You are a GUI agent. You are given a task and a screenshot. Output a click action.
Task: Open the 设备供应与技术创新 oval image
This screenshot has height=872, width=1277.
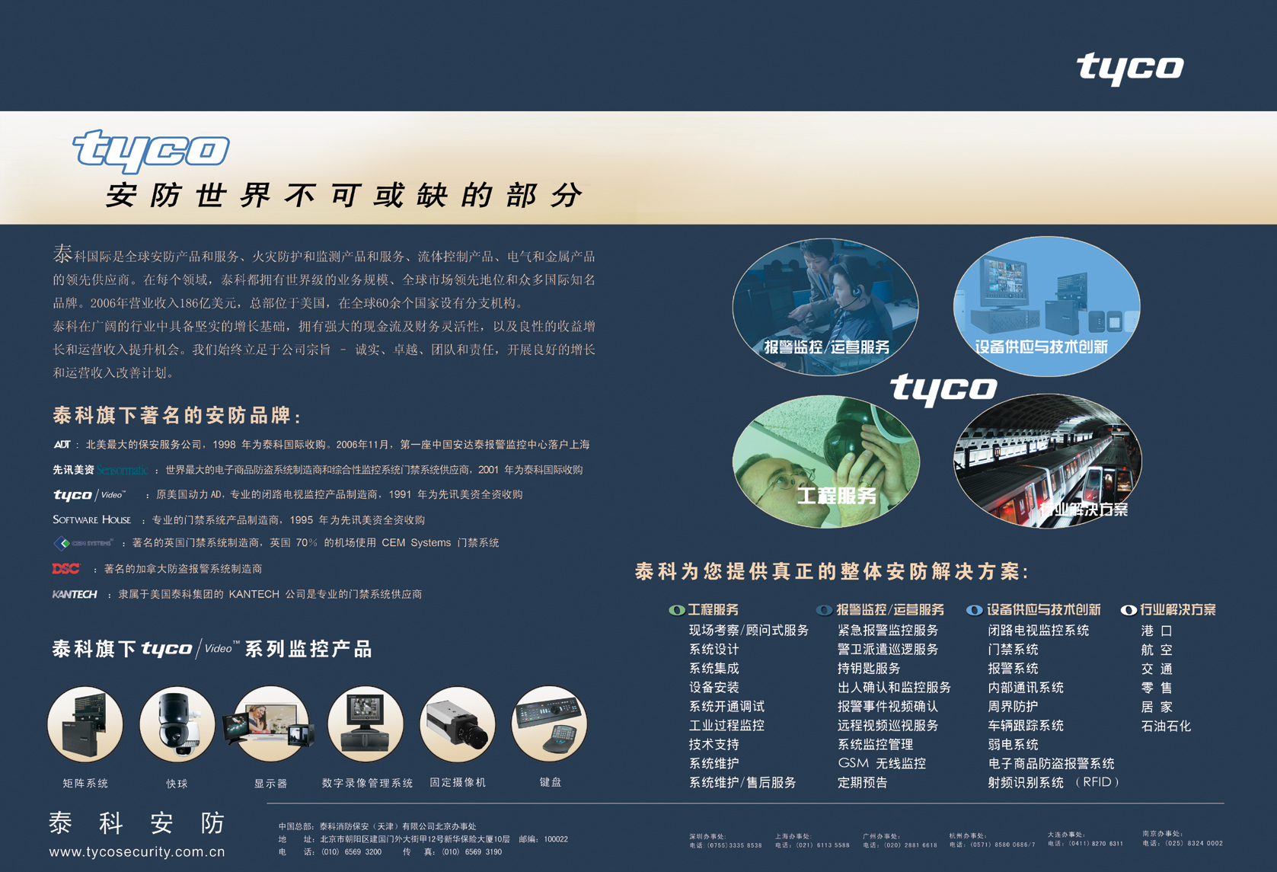(x=1046, y=305)
